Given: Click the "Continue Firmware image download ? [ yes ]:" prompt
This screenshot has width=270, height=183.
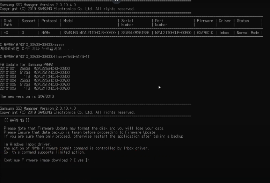Looking at the screenshot, I should [46, 160].
